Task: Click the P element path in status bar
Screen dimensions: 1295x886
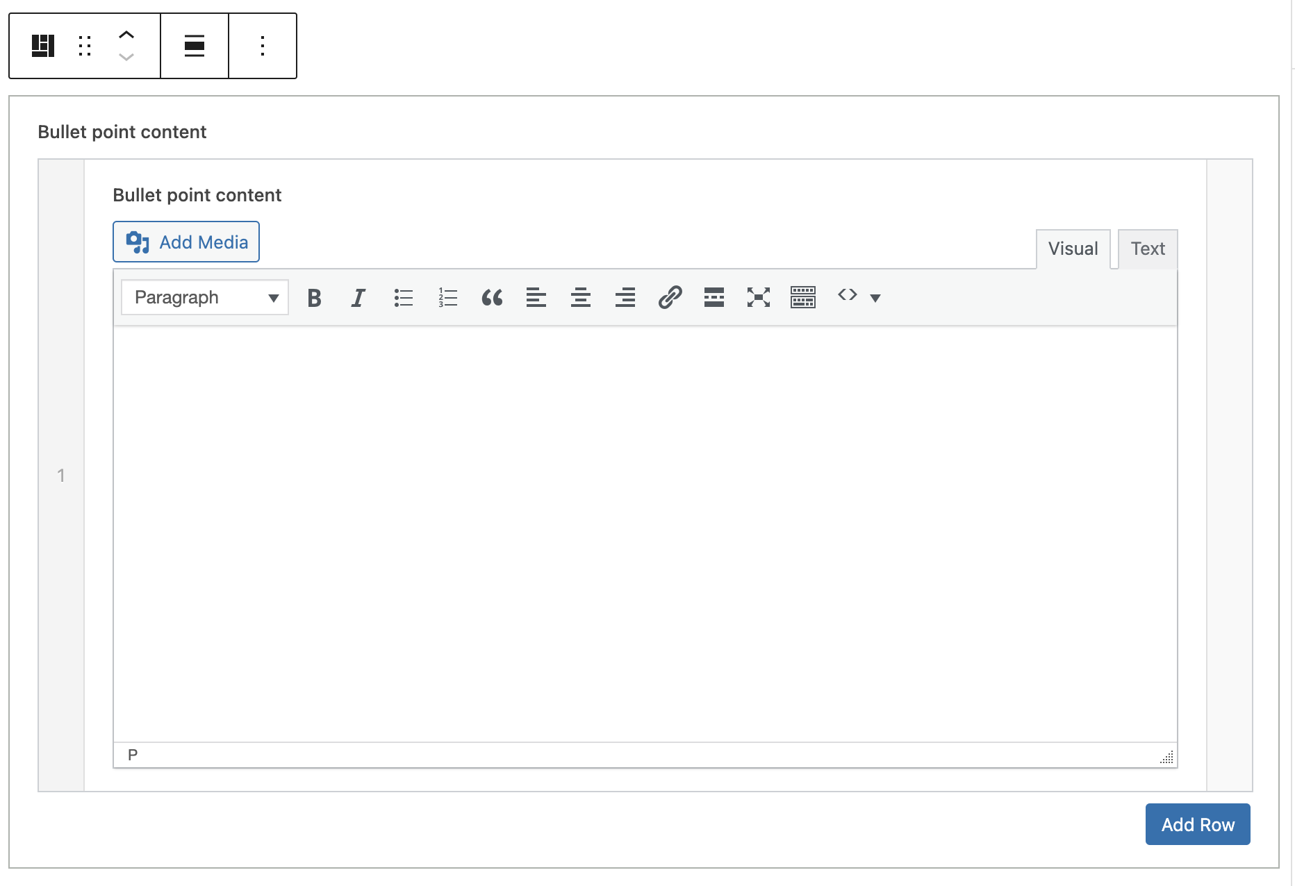Action: pos(133,755)
